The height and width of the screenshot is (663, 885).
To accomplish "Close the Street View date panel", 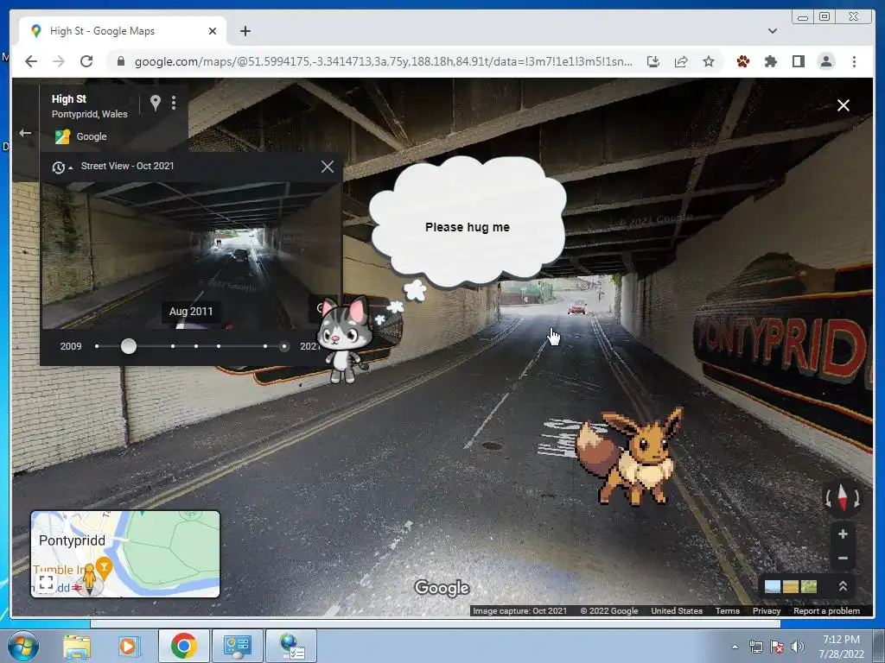I will point(328,167).
